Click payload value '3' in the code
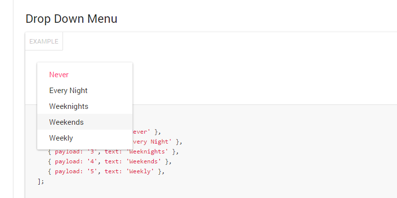This screenshot has width=397, height=198. [x=91, y=151]
